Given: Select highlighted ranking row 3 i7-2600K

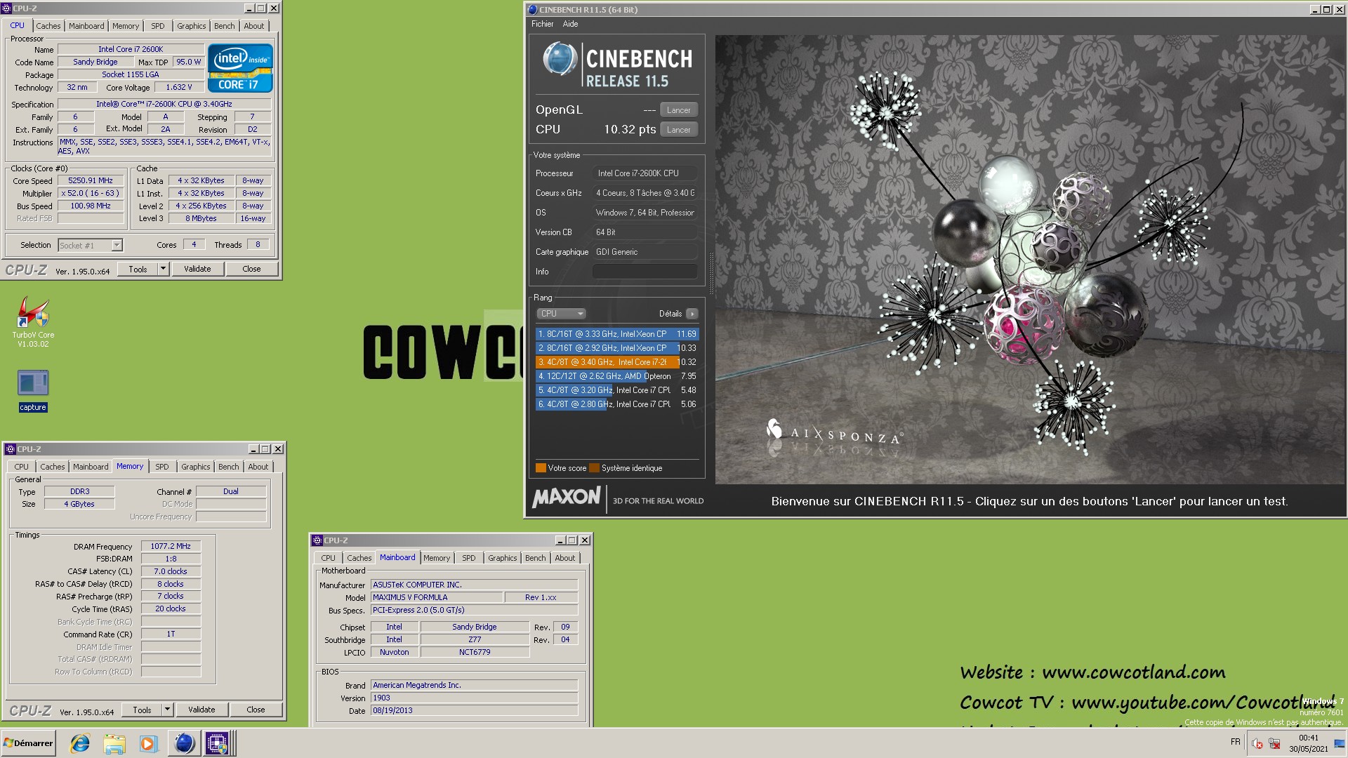Looking at the screenshot, I should (x=617, y=362).
